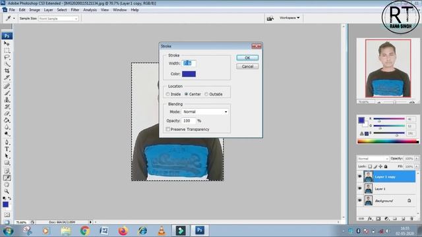Select the Eraser tool
422x237 pixels.
coord(7,113)
